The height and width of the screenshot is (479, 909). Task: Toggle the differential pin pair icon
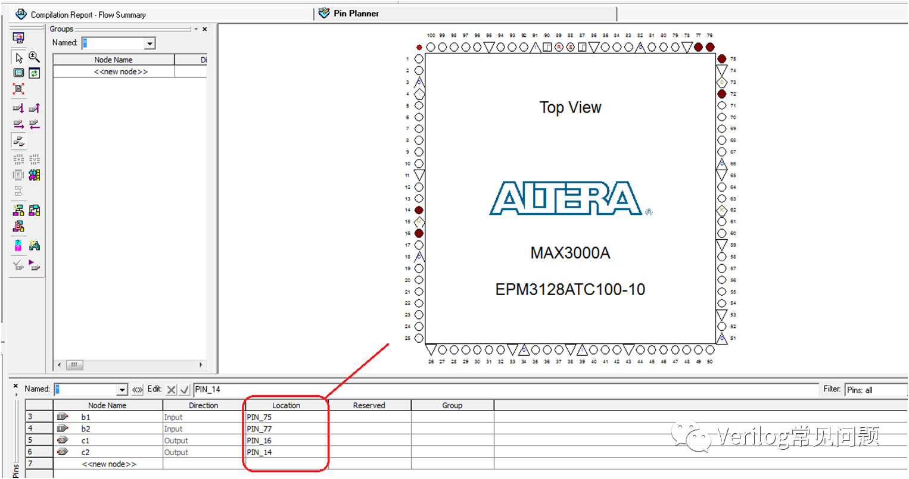point(18,141)
